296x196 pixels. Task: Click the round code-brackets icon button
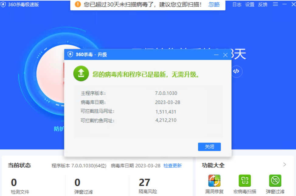tap(236, 71)
